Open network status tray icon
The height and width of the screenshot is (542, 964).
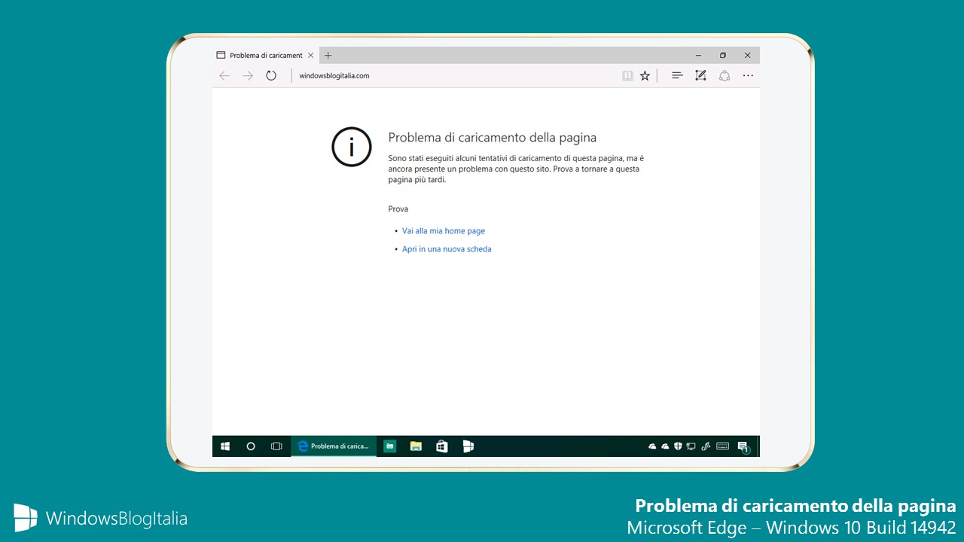pyautogui.click(x=691, y=446)
